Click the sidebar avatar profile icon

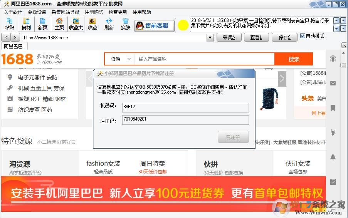click(x=333, y=59)
